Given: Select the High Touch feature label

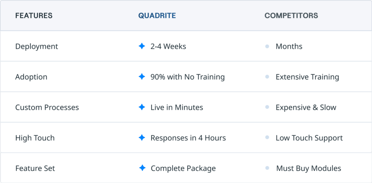Looking at the screenshot, I should coord(35,138).
